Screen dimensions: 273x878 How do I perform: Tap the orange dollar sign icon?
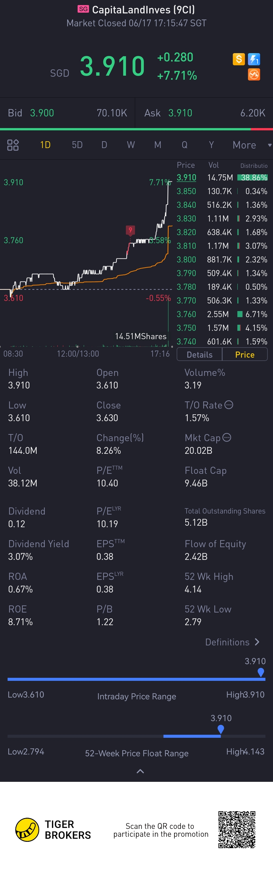(x=239, y=59)
